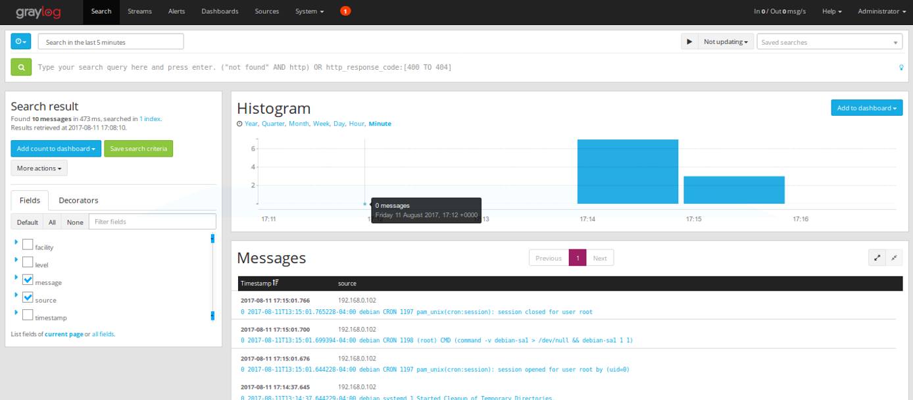Click the light bulb icon beside the query bar

(x=901, y=67)
